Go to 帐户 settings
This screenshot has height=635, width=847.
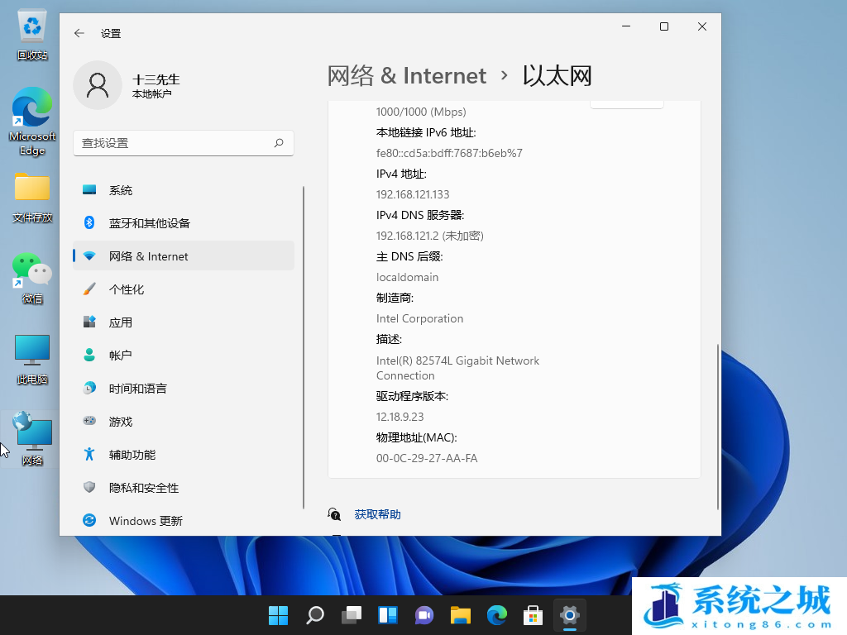coord(120,355)
